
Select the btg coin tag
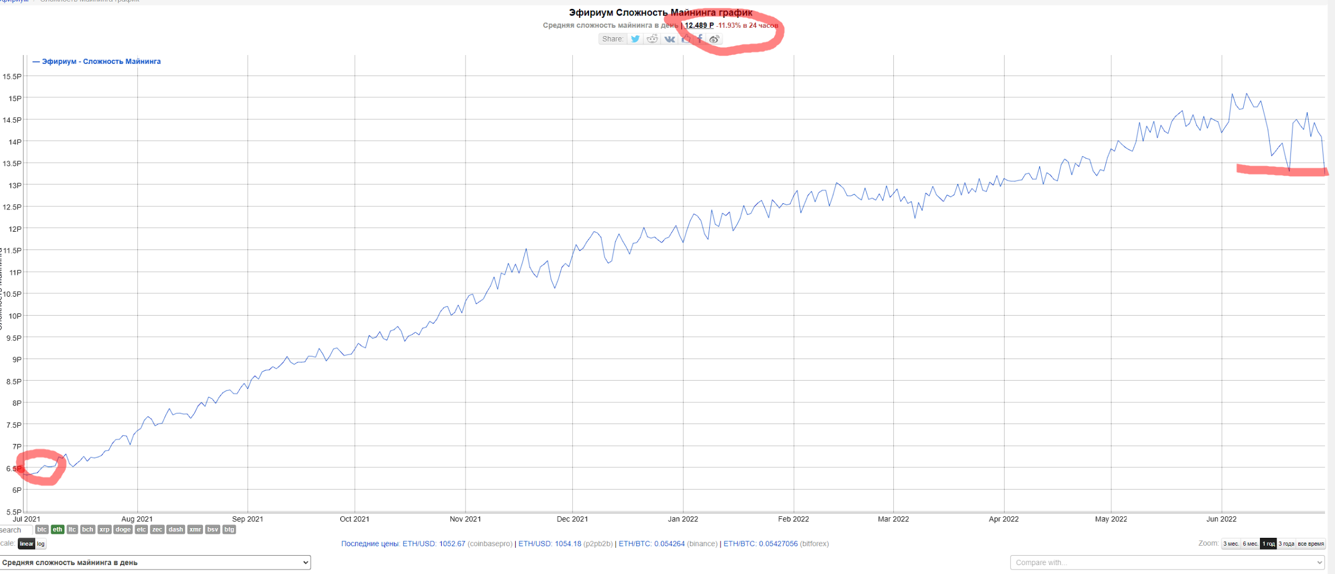[229, 530]
